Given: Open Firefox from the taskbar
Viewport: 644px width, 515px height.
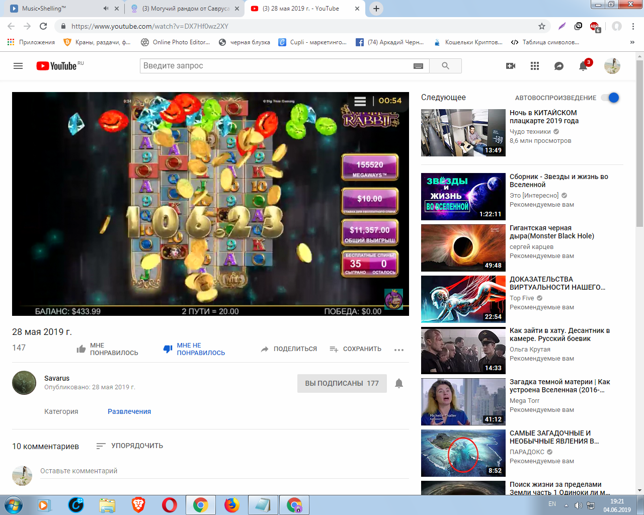Looking at the screenshot, I should coord(231,505).
